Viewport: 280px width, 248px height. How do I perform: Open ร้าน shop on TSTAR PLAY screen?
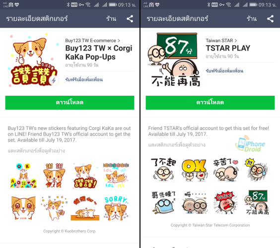point(252,18)
